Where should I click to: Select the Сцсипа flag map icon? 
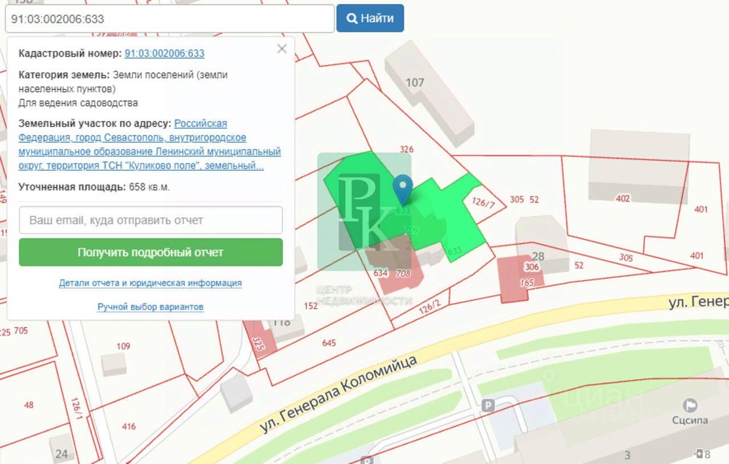690,405
